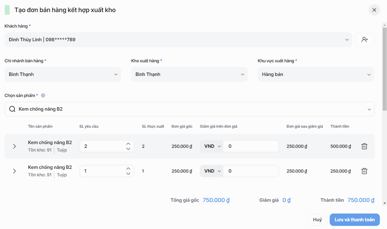Decrease requested quantity on second row
The height and width of the screenshot is (229, 387).
[x=128, y=174]
